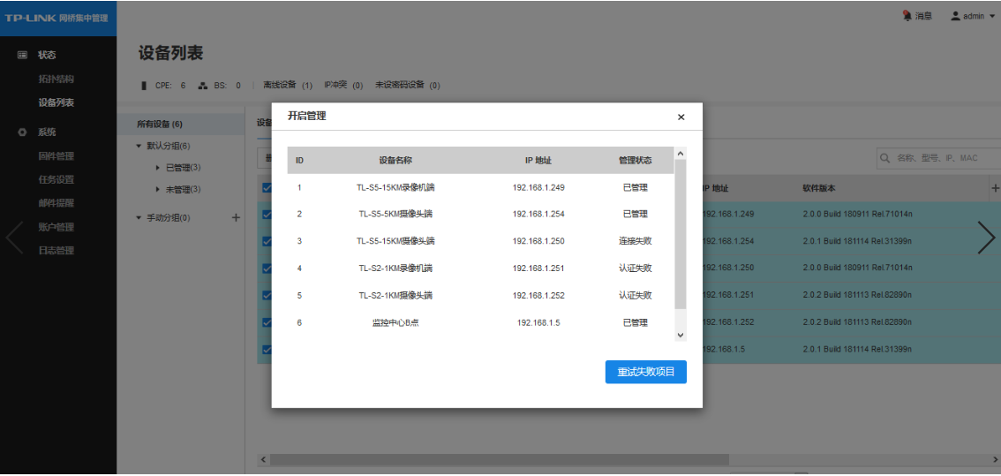The width and height of the screenshot is (1001, 476).
Task: Close the 开启管理 dialog
Action: [x=681, y=117]
